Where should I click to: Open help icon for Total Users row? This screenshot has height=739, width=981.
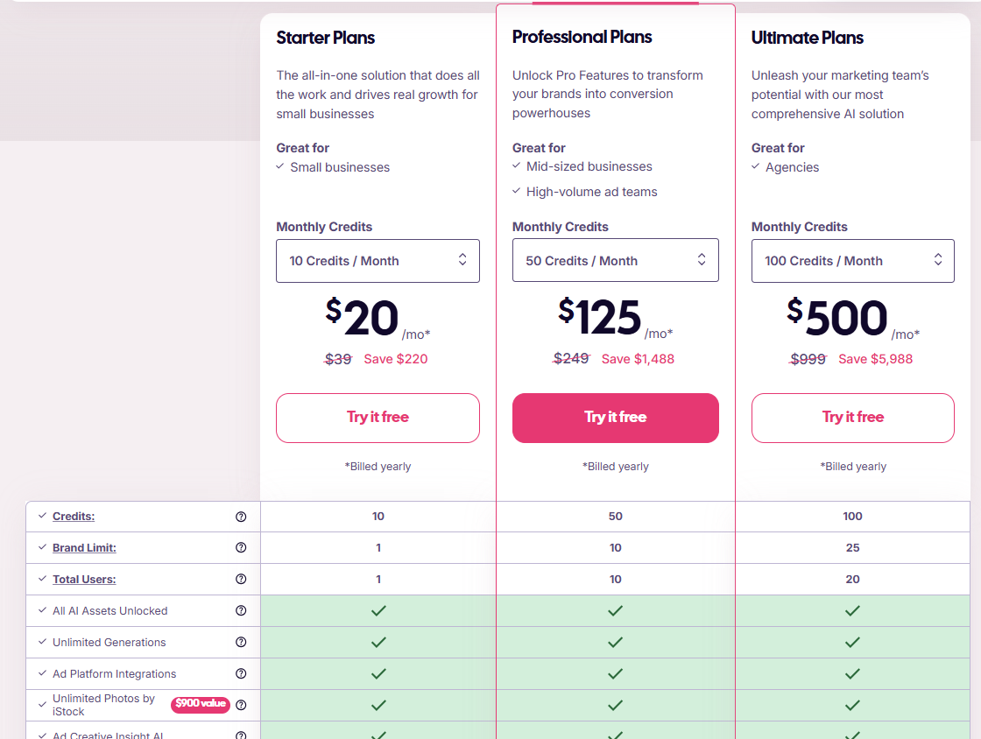(241, 579)
